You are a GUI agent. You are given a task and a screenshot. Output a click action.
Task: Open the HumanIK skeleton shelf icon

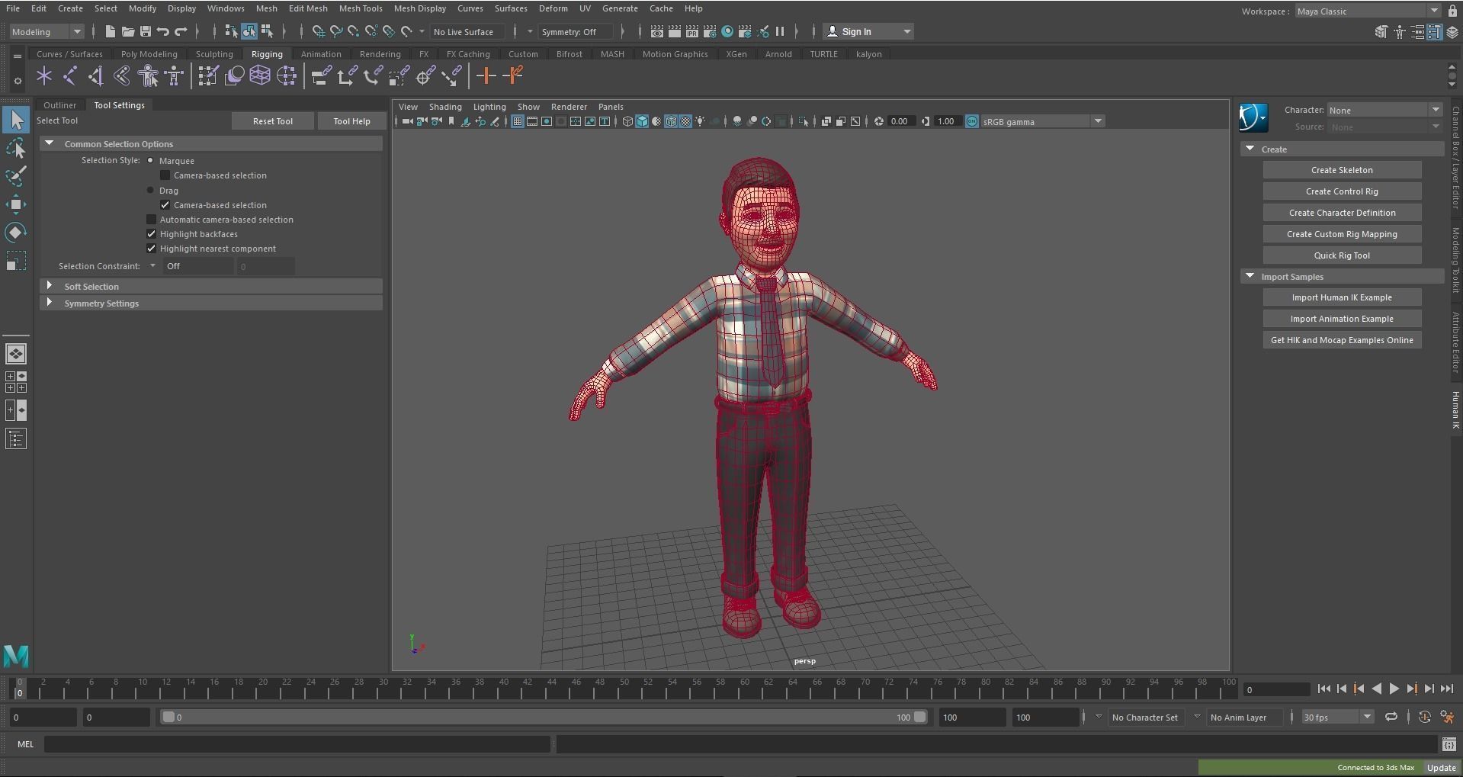pos(175,75)
